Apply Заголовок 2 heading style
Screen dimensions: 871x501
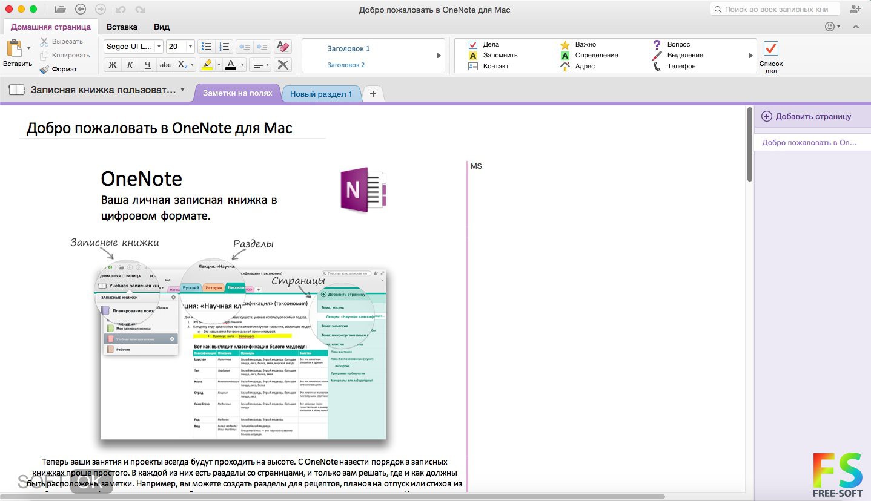coord(346,65)
